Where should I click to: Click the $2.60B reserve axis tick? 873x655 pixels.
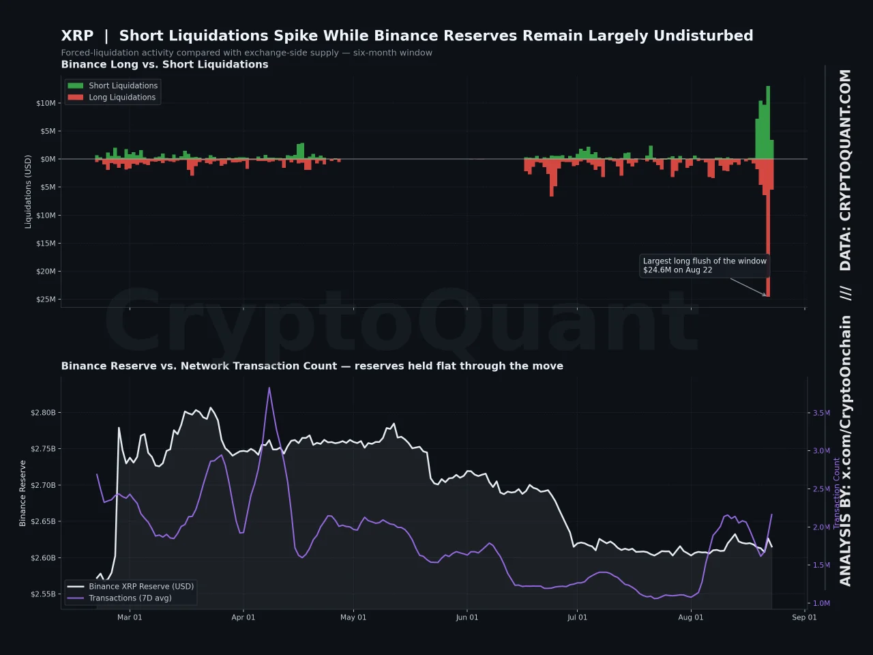point(44,557)
